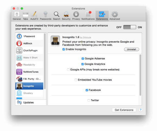Viewport: 157px width, 131px height.
Task: Uncheck the Google Analytics checkbox
Action: [x=83, y=64]
